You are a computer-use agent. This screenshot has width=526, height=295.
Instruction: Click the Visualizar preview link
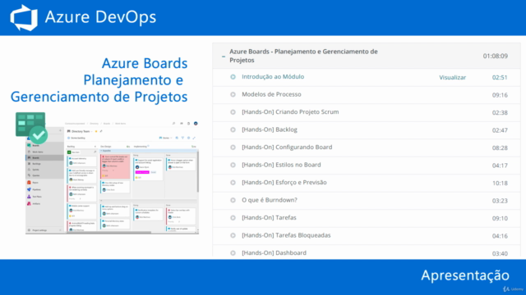click(x=453, y=77)
